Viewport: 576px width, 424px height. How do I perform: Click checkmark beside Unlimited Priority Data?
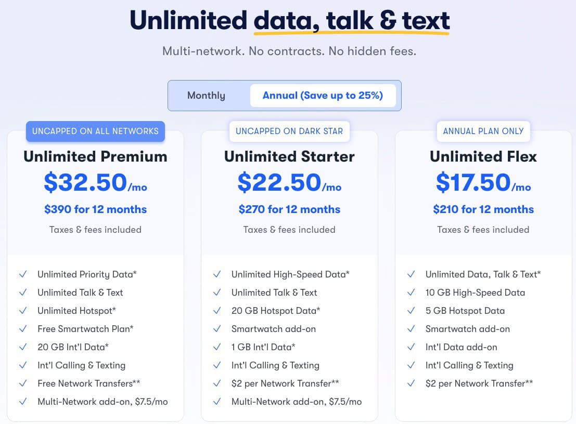23,274
